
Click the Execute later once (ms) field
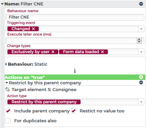[x=71, y=41]
